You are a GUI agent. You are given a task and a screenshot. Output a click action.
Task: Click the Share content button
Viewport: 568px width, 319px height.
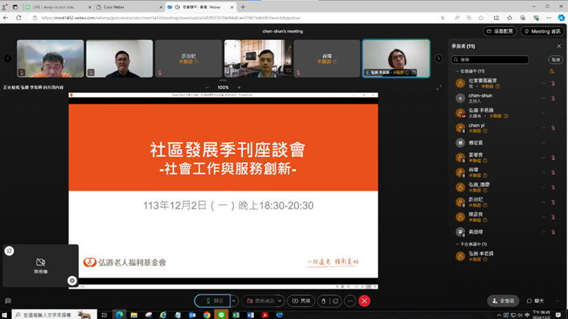point(302,301)
